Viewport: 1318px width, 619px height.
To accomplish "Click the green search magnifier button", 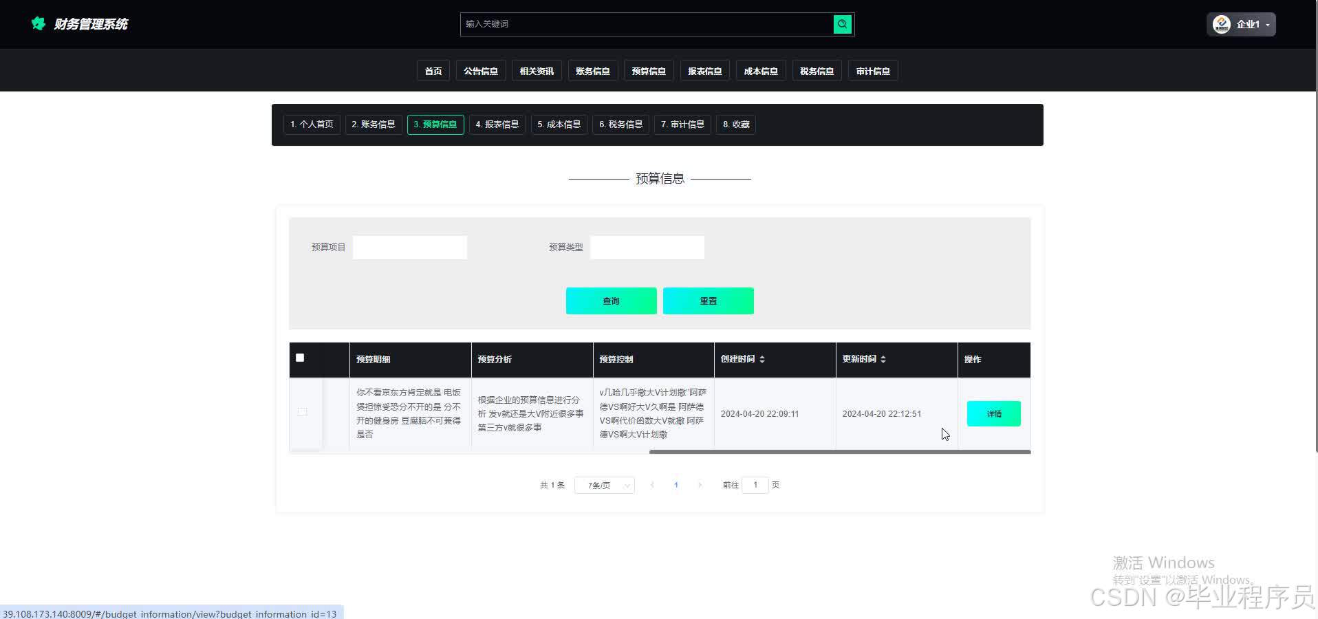I will [x=842, y=24].
